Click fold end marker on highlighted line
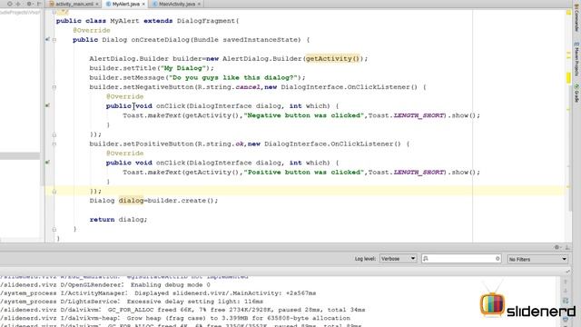This screenshot has height=327, width=581. pos(54,192)
